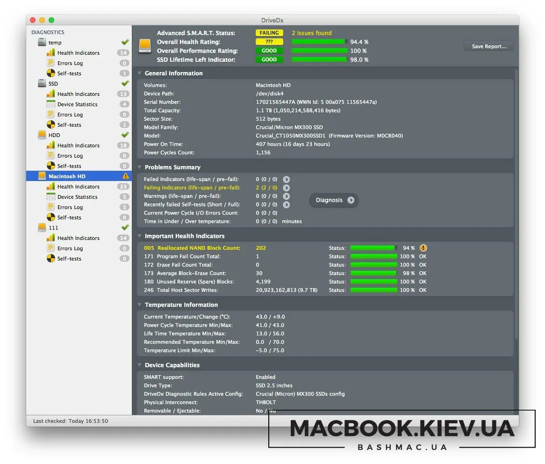Collapse the General Information section

click(x=139, y=73)
